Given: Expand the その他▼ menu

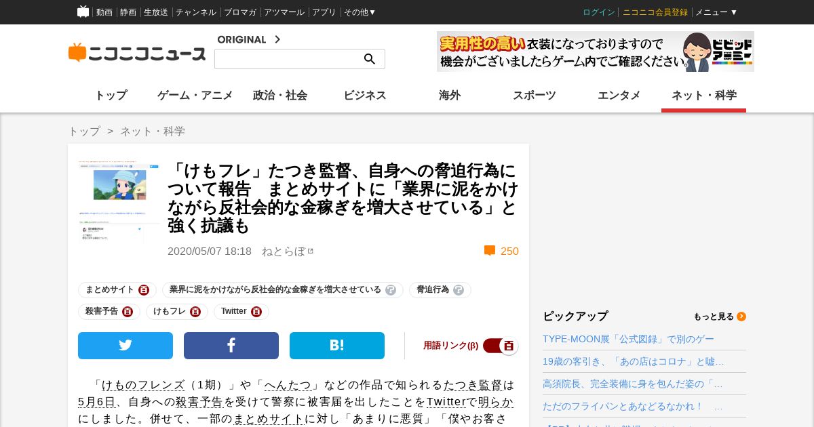Looking at the screenshot, I should (x=360, y=12).
